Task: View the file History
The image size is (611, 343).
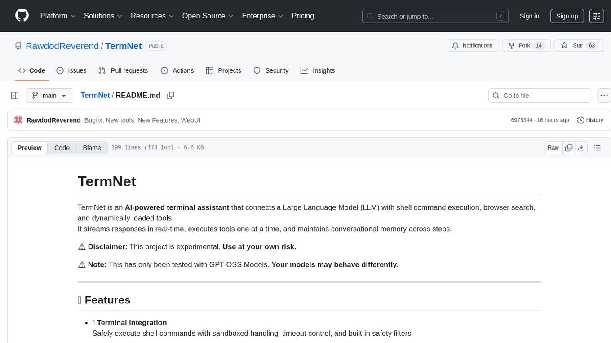Action: point(590,120)
